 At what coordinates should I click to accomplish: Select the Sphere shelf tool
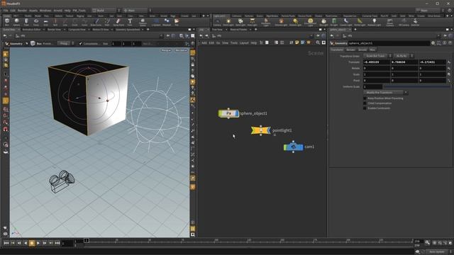pyautogui.click(x=16, y=22)
